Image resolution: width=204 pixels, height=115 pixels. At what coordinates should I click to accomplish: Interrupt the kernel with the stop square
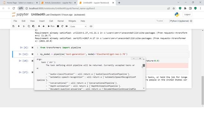click(58, 26)
